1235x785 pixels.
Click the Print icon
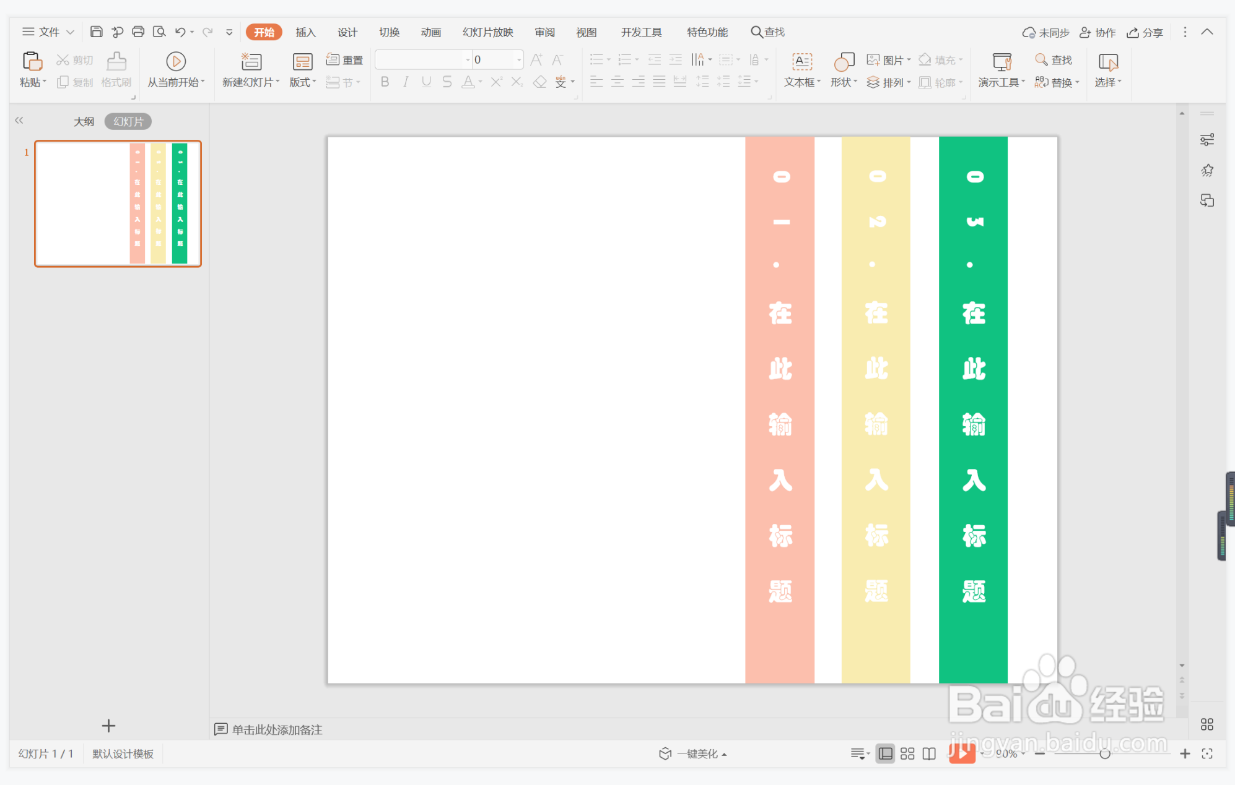coord(138,32)
